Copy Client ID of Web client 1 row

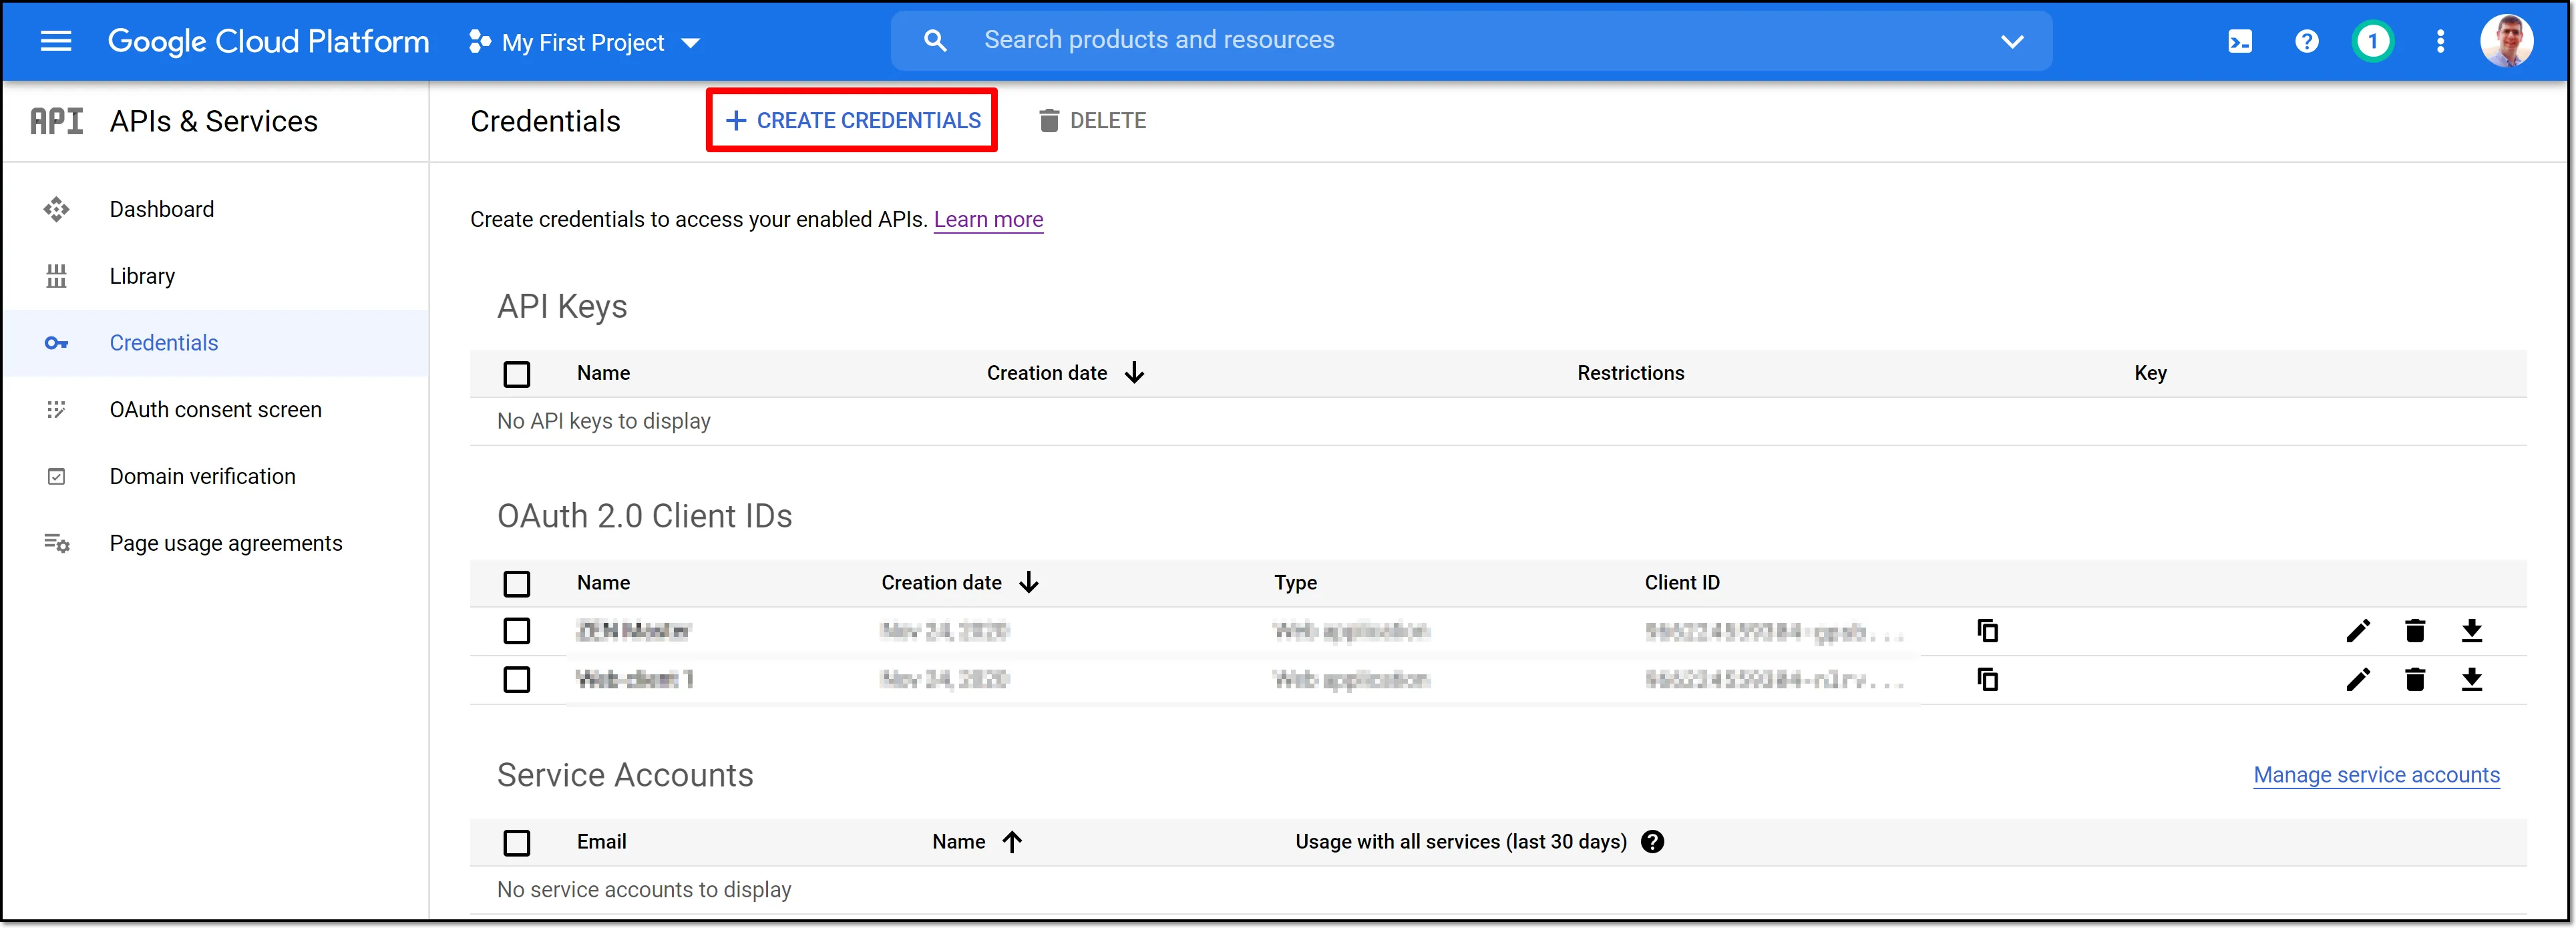pyautogui.click(x=1987, y=680)
